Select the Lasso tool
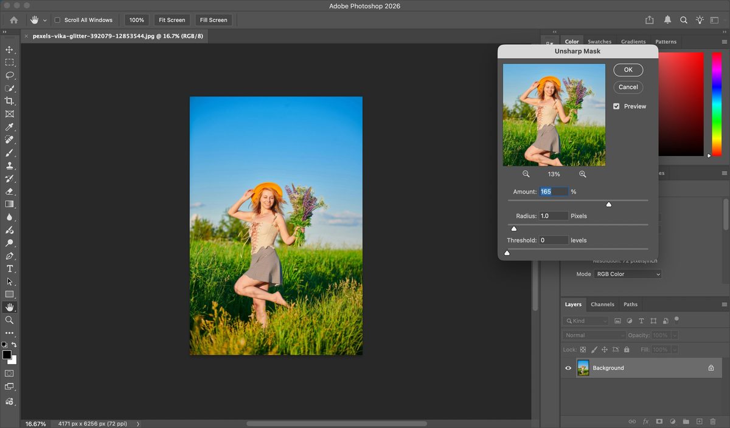 click(9, 75)
